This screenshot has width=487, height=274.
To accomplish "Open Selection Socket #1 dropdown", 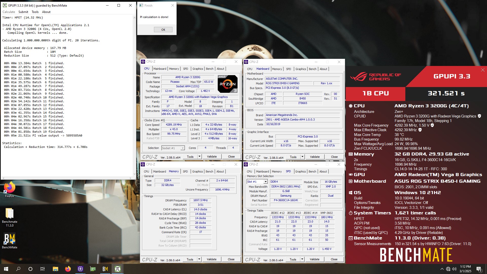I will [173, 148].
